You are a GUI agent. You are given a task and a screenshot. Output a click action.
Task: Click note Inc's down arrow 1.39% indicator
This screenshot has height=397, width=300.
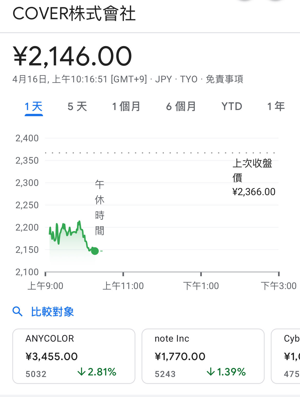pos(226,372)
